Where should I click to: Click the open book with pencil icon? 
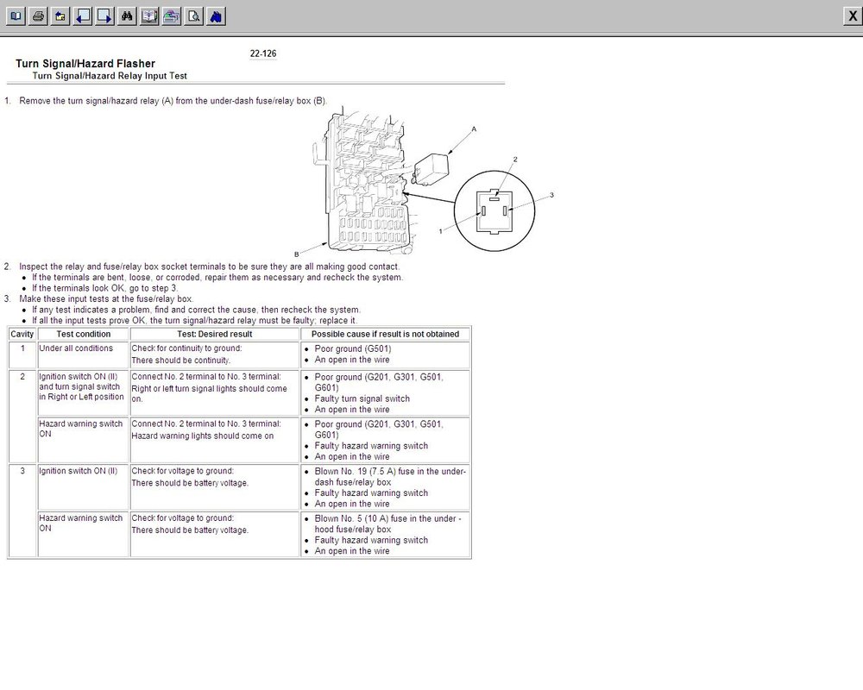(x=149, y=16)
